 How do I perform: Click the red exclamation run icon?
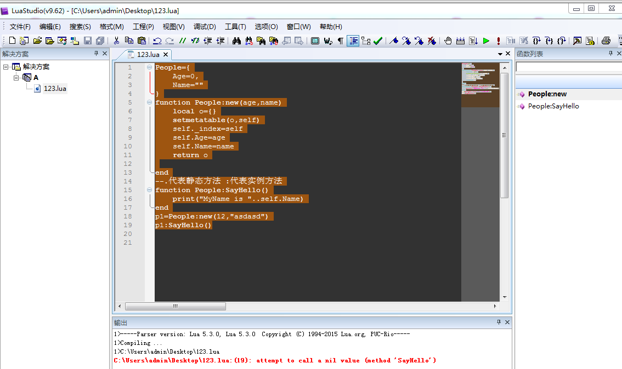498,41
